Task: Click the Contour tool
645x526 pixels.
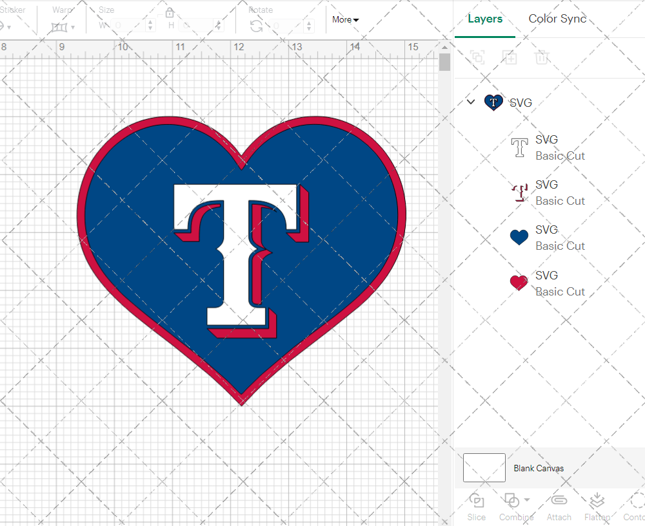Action: coord(635,507)
